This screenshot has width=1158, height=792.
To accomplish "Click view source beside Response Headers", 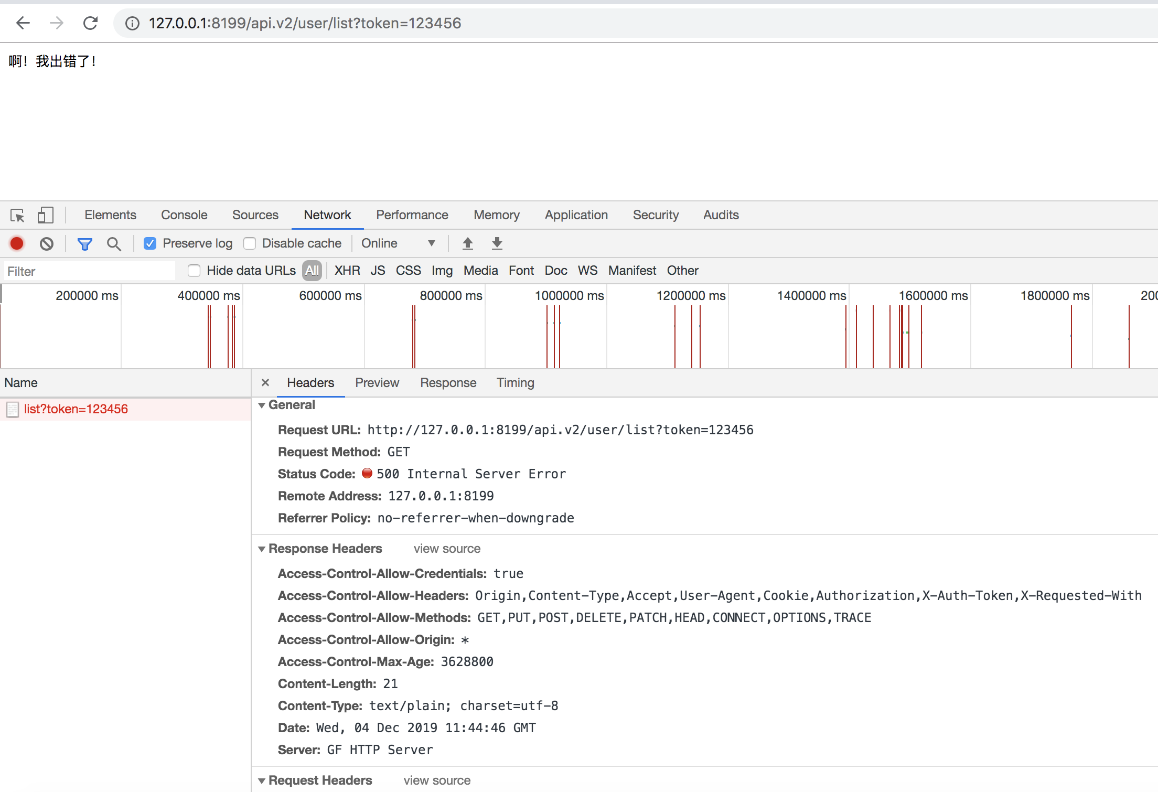I will coord(447,549).
